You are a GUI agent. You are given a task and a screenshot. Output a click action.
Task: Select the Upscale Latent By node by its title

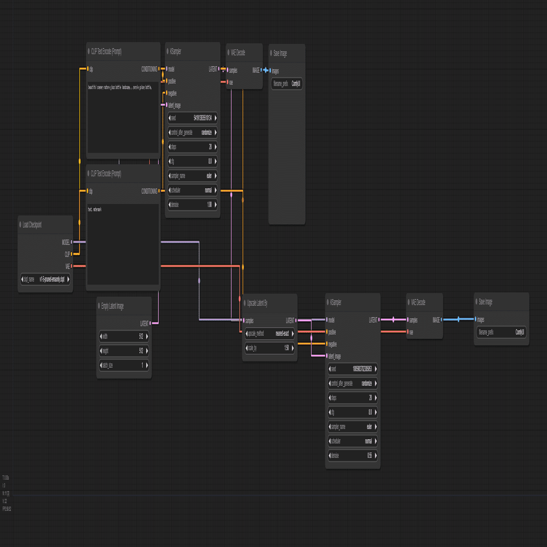257,303
